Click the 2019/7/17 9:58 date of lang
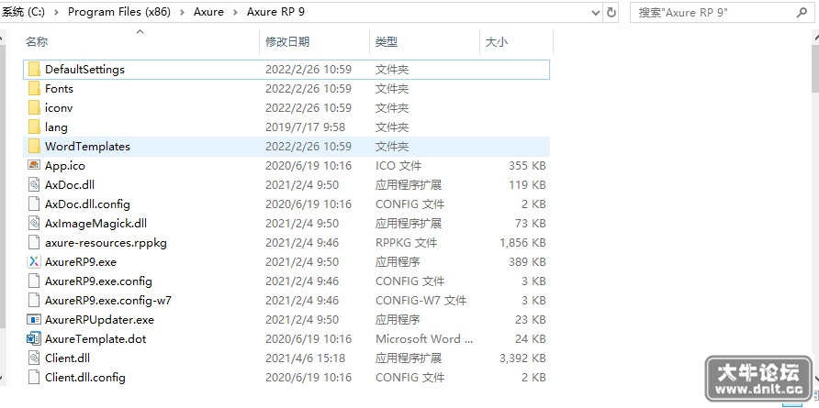 (305, 127)
